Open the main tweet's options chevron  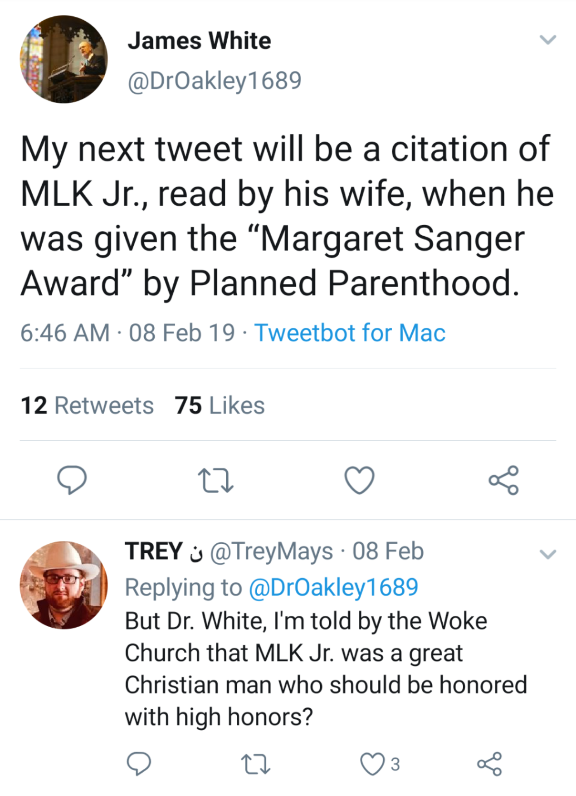[x=548, y=40]
